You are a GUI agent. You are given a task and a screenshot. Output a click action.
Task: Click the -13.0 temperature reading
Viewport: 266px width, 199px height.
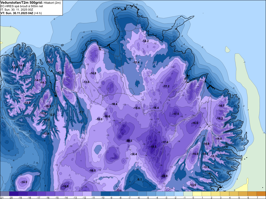click(x=60, y=73)
